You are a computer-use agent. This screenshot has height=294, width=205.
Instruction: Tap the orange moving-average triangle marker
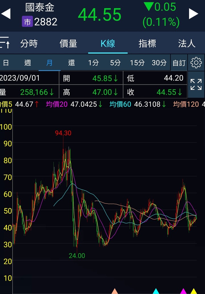pyautogui.click(x=115, y=291)
